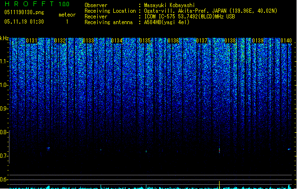Screen dimensions: 297x189
Task: Click the 0.6 frequency axis label
Action: tap(4, 180)
